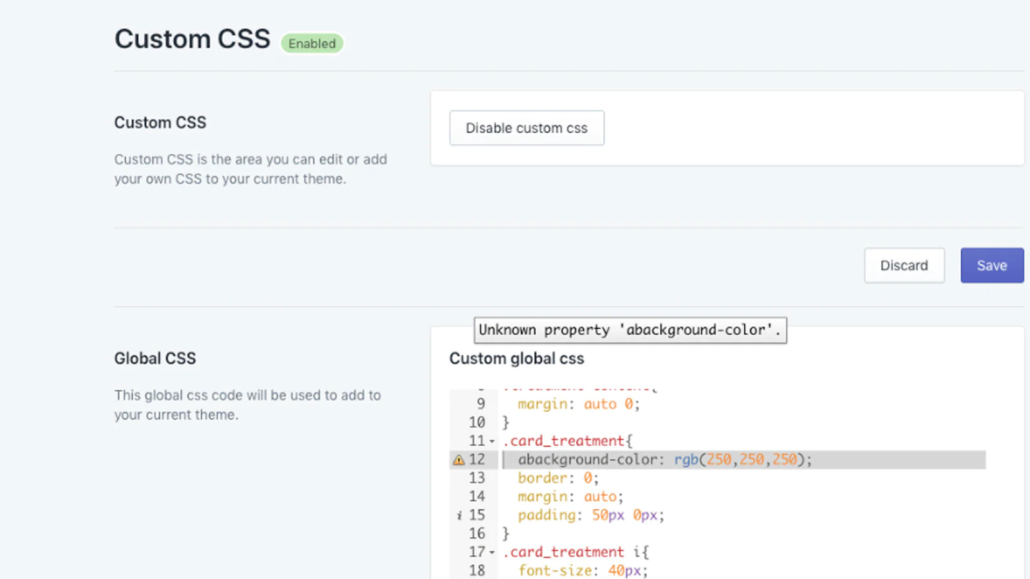Screen dimensions: 1030x579
Task: Place cursor in margin: auto on line 14
Action: [x=570, y=497]
